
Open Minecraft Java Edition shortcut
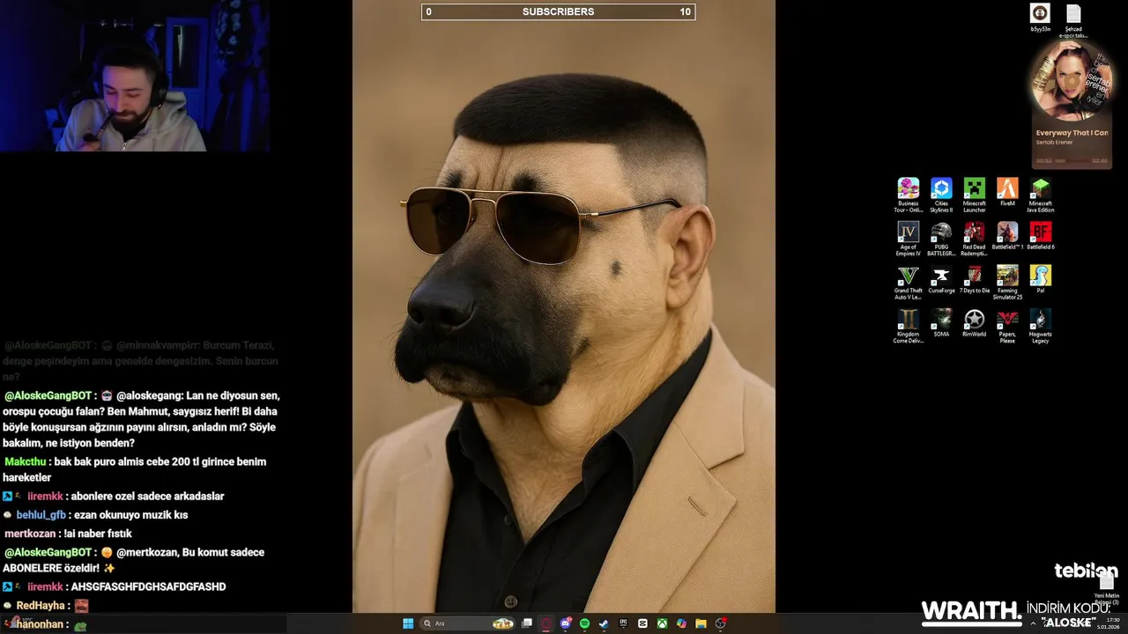pyautogui.click(x=1041, y=195)
